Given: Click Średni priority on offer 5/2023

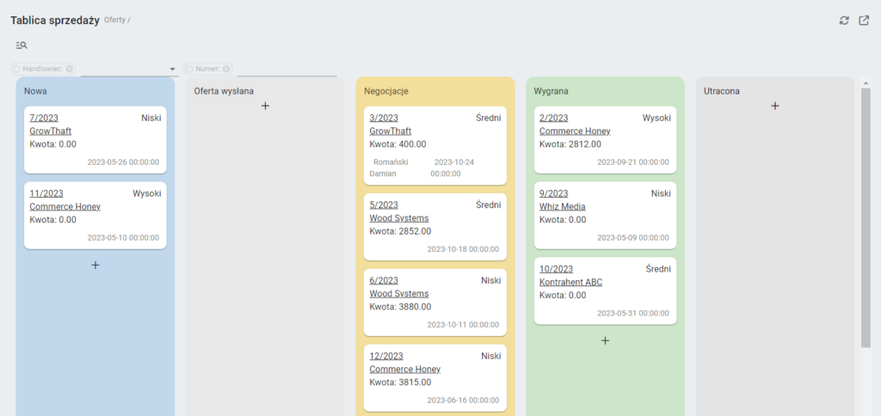Looking at the screenshot, I should 489,205.
